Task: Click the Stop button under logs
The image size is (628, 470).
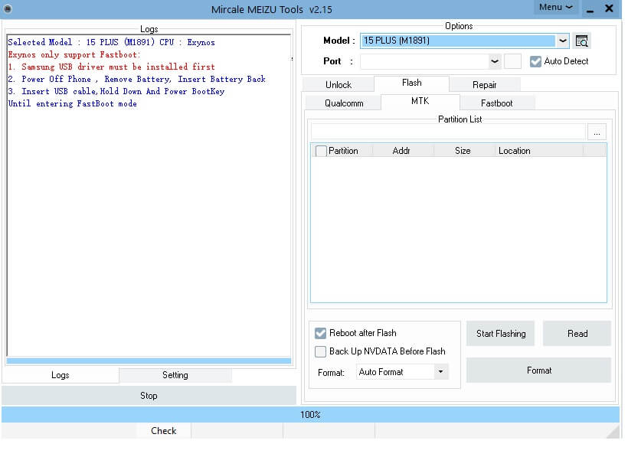Action: [x=149, y=396]
